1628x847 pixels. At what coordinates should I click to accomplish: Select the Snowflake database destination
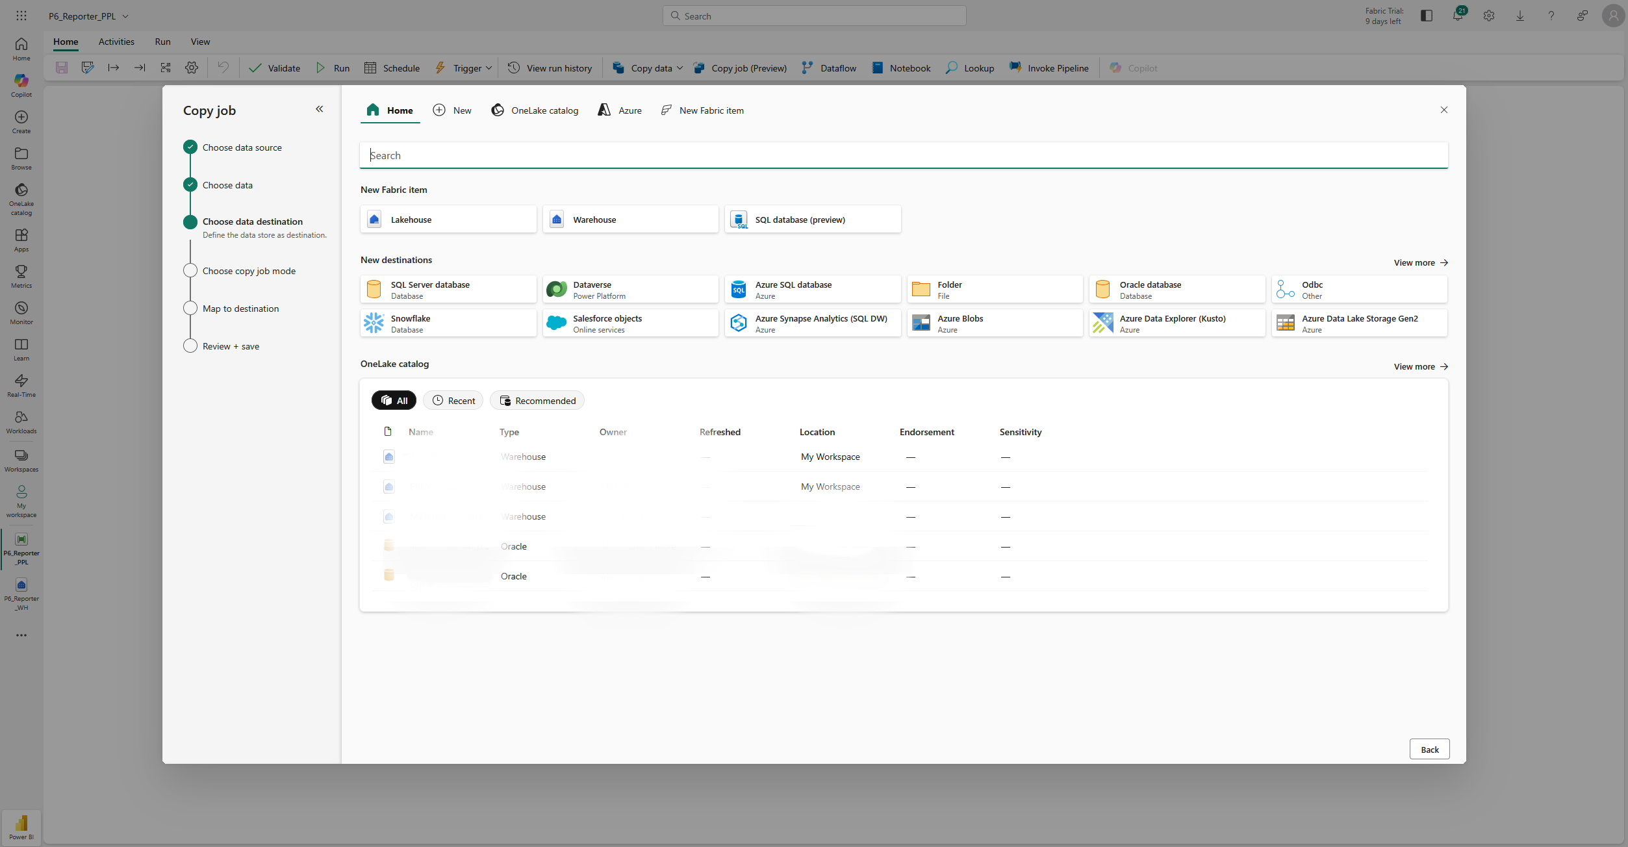click(x=448, y=323)
